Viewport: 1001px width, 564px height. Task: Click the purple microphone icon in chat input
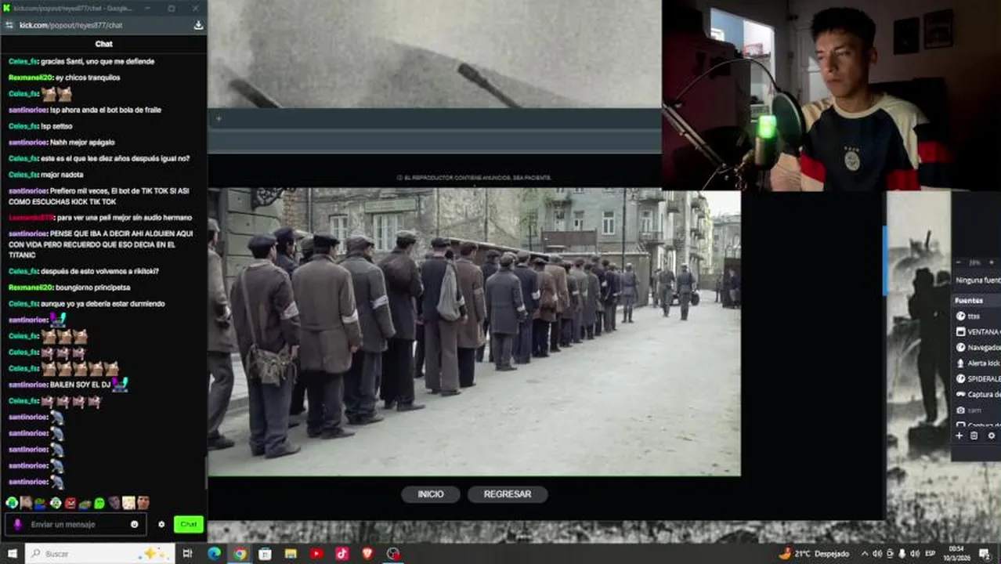(18, 524)
